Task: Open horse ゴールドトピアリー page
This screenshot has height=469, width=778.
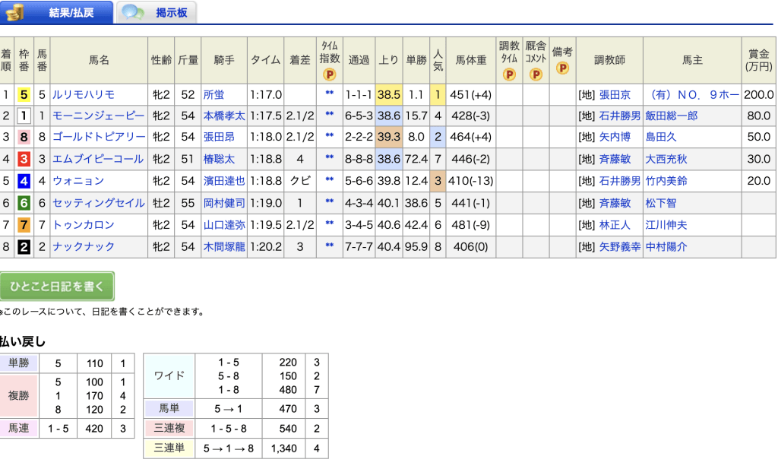Action: [99, 137]
